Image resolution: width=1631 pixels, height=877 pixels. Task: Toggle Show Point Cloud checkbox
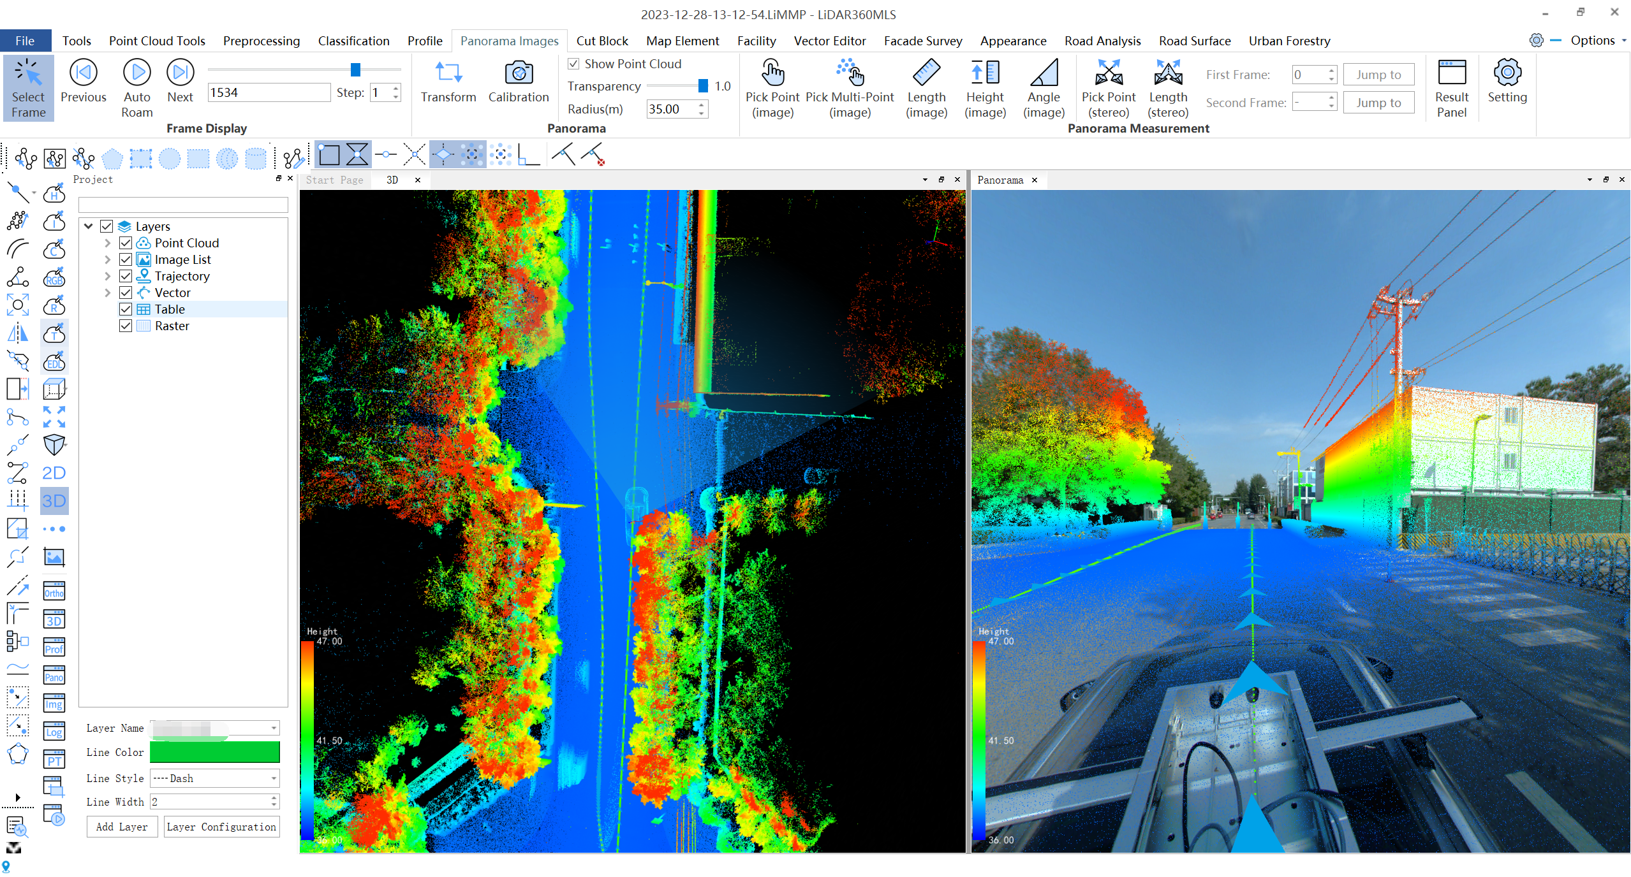point(573,64)
